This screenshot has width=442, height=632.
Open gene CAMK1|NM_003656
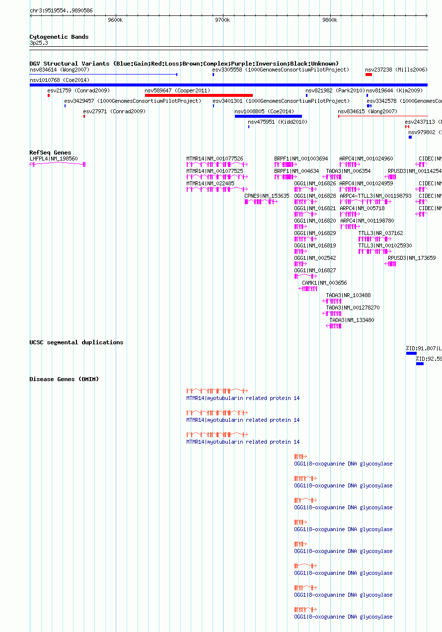[324, 283]
